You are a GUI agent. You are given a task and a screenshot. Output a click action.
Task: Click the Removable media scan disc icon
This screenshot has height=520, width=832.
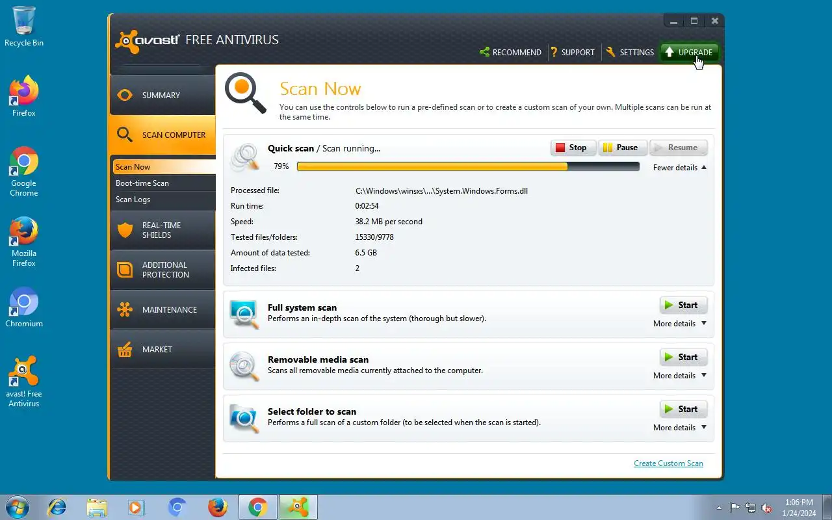click(x=244, y=366)
